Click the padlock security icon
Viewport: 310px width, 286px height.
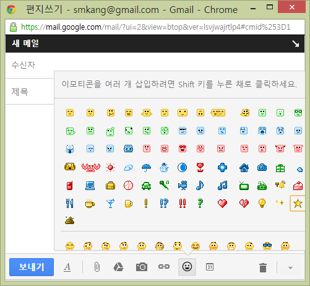tap(13, 27)
